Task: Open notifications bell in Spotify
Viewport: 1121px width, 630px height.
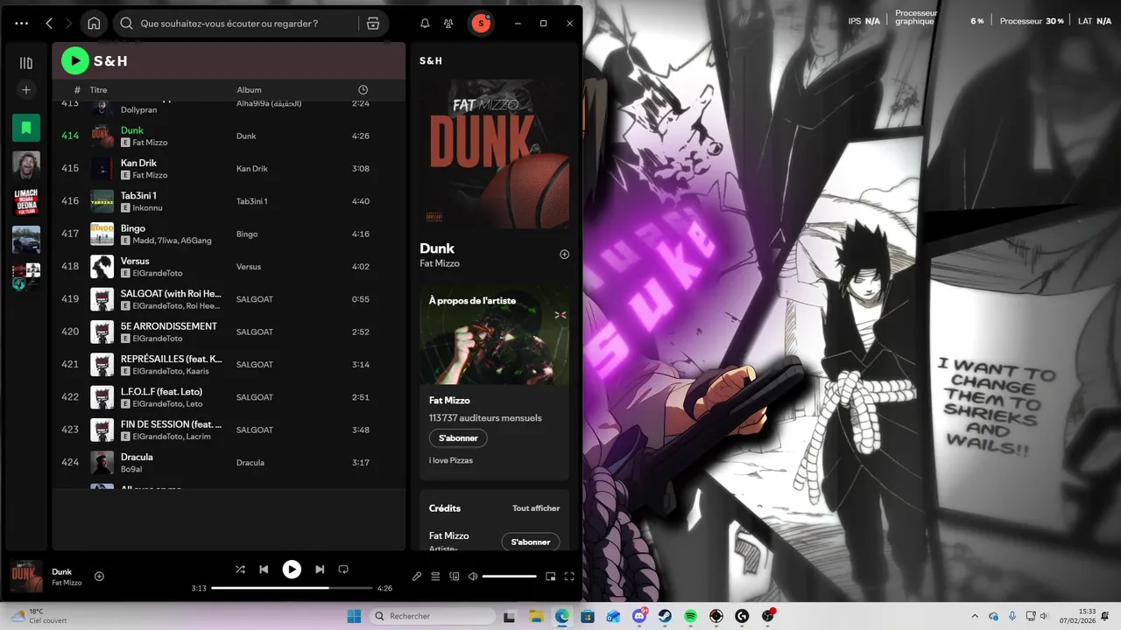Action: [425, 24]
